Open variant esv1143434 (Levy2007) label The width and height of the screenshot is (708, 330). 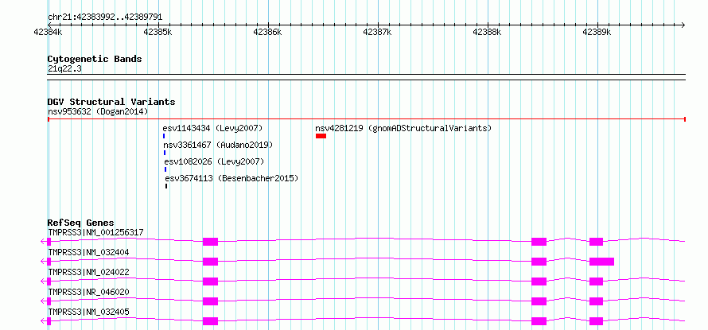click(x=212, y=128)
